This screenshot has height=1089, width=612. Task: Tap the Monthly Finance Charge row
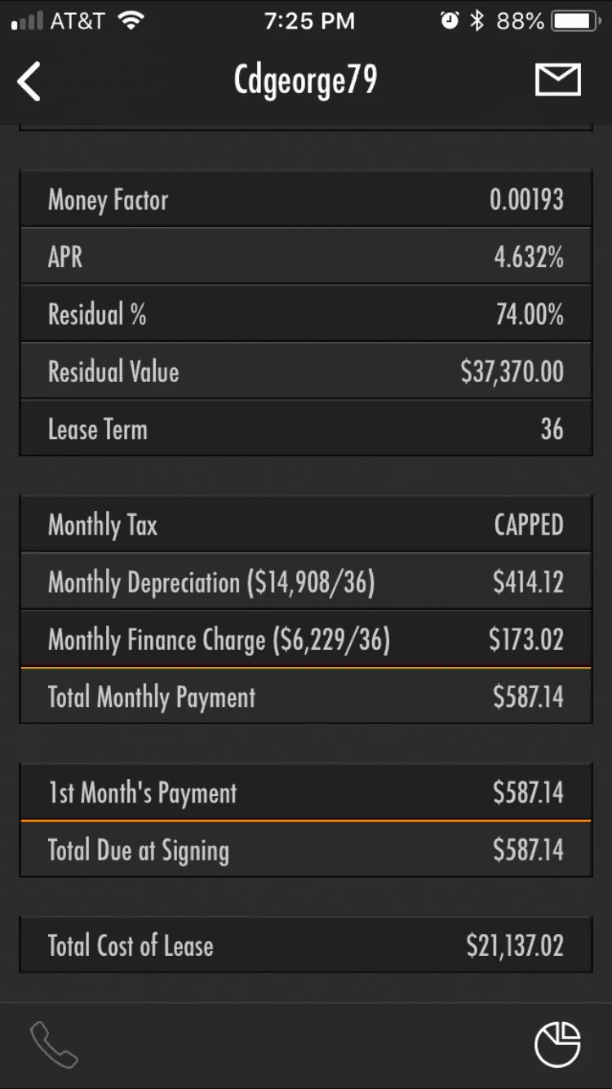tap(306, 638)
